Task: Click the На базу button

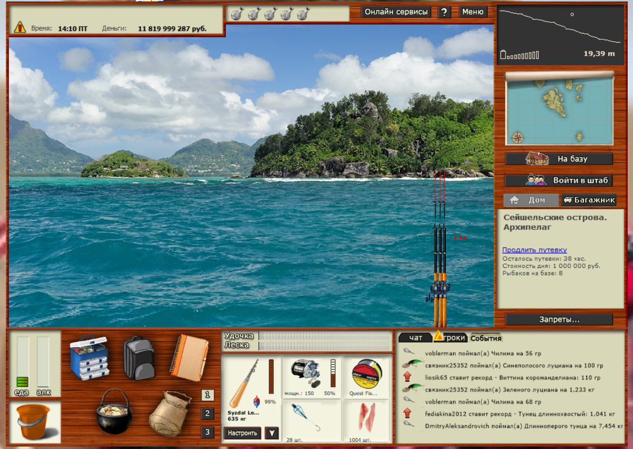Action: (559, 158)
